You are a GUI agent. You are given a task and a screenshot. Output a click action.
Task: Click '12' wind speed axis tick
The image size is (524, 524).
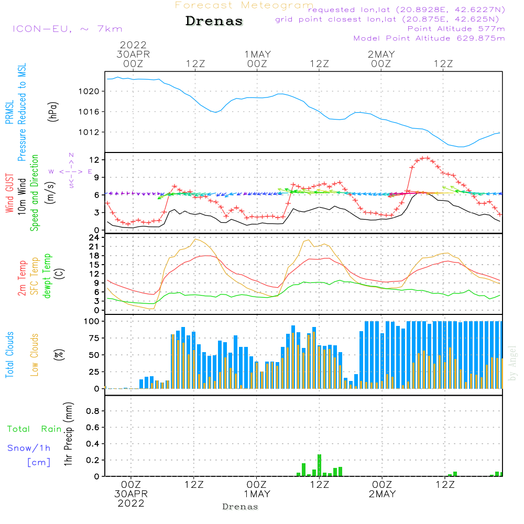point(94,160)
